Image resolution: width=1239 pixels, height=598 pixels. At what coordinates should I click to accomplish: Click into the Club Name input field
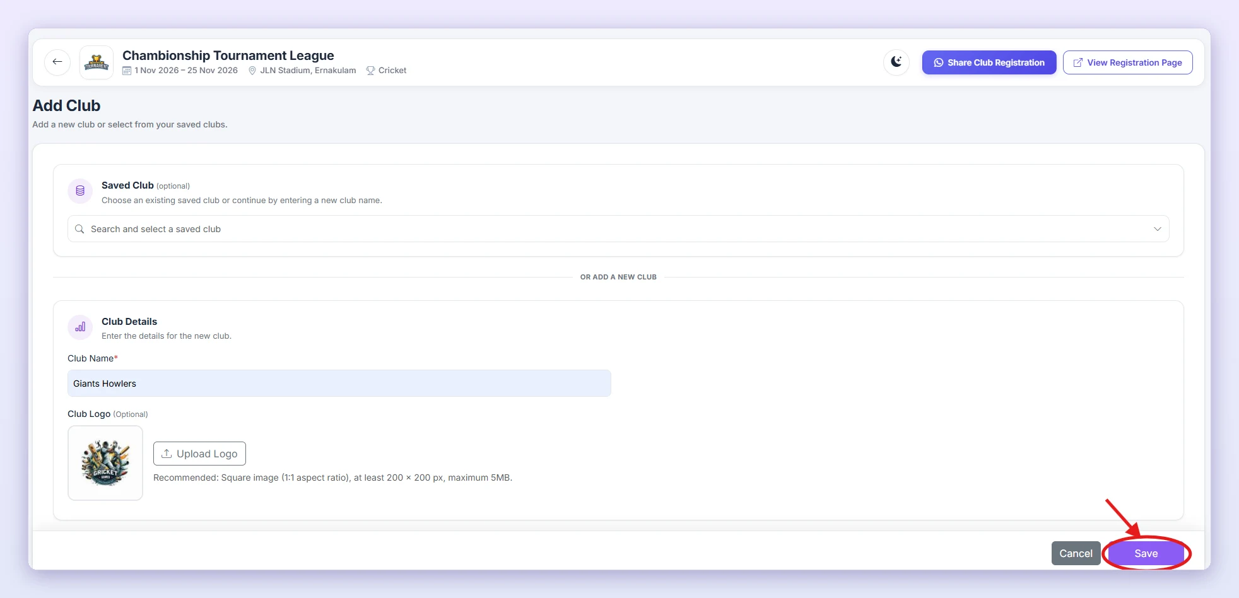pos(339,384)
